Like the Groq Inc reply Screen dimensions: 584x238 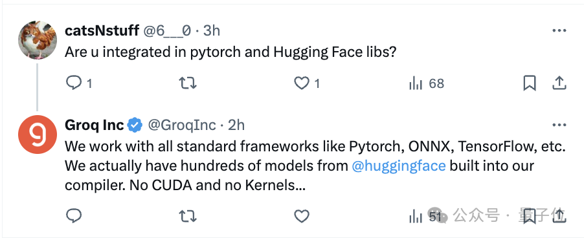(x=302, y=216)
